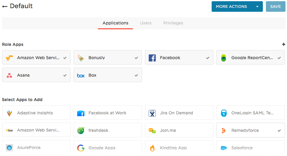The height and width of the screenshot is (156, 287).
Task: Uncheck the Box checkmark
Action: pos(136,75)
